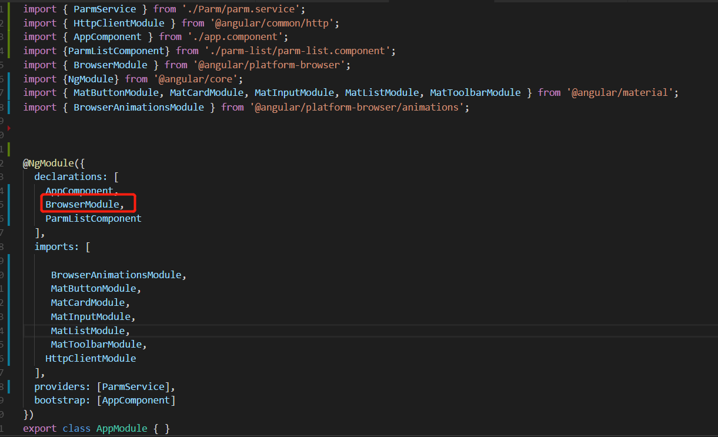Click the './Parm/parm.service' path string
This screenshot has height=437, width=718.
point(243,9)
